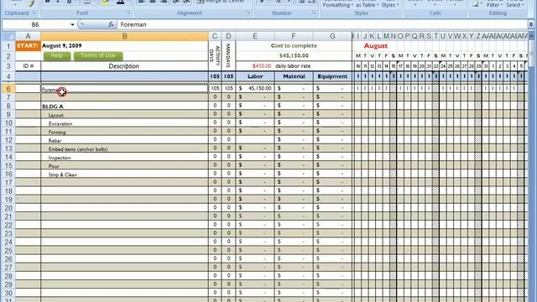This screenshot has height=302, width=537.
Task: Click the daily labor rate label
Action: [x=293, y=65]
